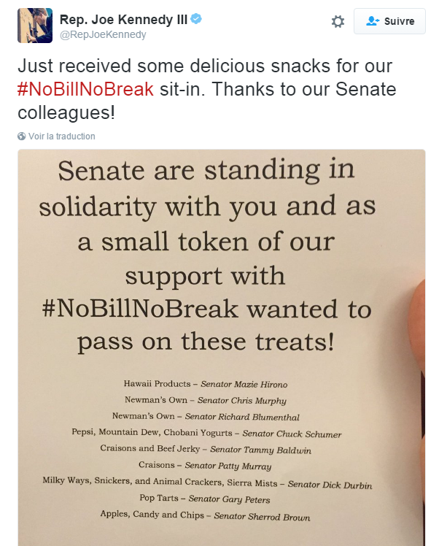The width and height of the screenshot is (447, 546).
Task: Open the gear settings menu on tweet
Action: coord(338,22)
